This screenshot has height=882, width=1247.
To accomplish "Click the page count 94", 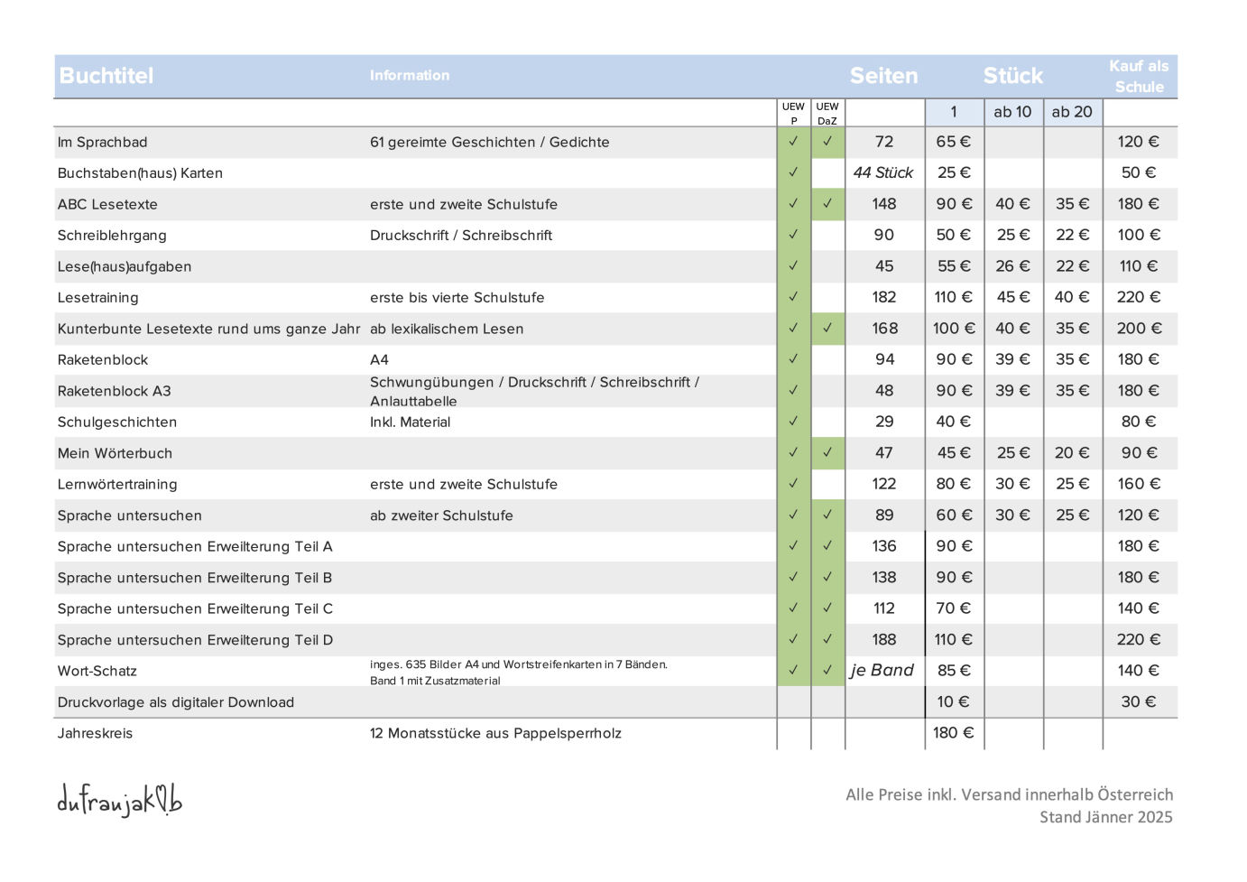I will pos(885,359).
